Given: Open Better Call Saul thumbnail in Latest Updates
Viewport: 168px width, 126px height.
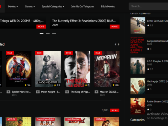Looking at the screenshot, I should (x=138, y=25).
